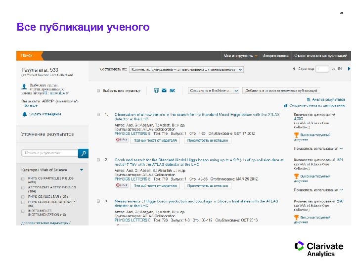The height and width of the screenshot is (267, 356).
Task: Open the sort by citation count dropdown
Action: [186, 70]
